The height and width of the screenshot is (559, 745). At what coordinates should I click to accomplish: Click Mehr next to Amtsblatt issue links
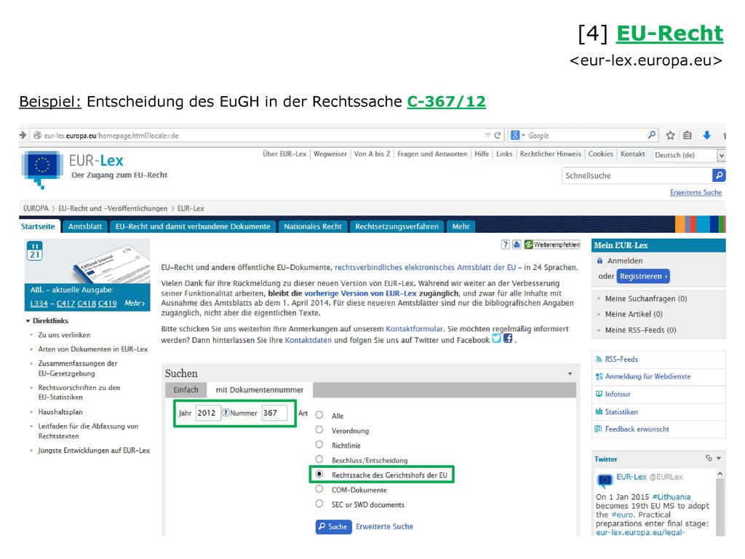pyautogui.click(x=135, y=304)
